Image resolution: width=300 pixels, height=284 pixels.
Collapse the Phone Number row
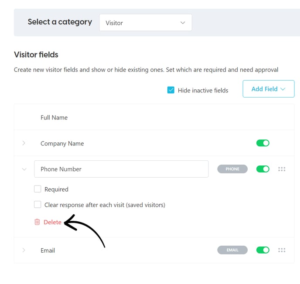click(24, 169)
